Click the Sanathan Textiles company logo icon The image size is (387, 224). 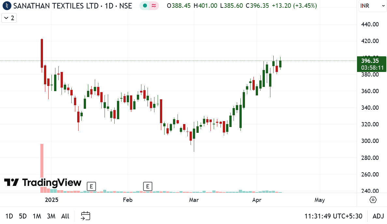[x=7, y=6]
